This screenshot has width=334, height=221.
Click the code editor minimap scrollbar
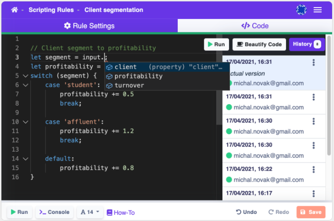pos(219,80)
